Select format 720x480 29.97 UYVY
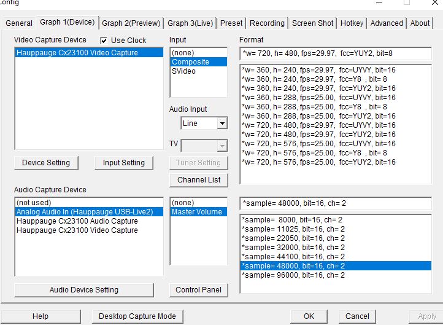This screenshot has width=443, height=325. (x=336, y=125)
